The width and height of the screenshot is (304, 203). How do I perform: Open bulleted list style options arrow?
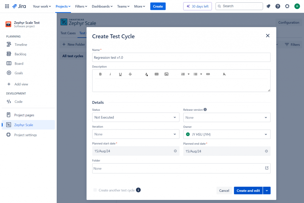pyautogui.click(x=201, y=74)
